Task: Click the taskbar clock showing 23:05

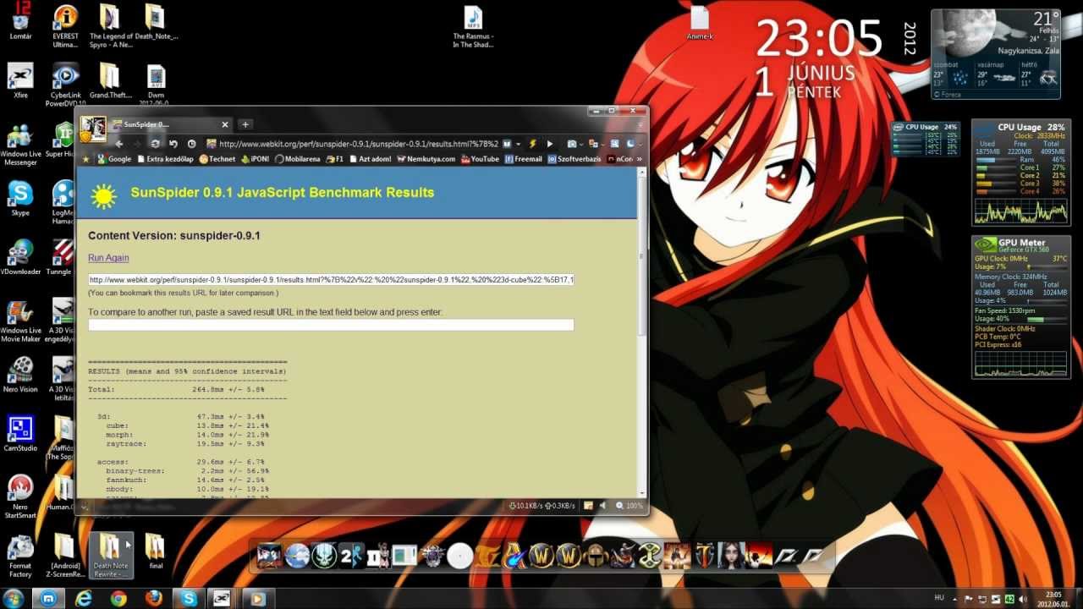Action: pyautogui.click(x=1053, y=598)
